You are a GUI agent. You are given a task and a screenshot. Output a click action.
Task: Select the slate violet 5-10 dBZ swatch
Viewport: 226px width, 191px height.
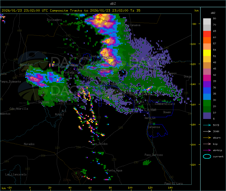click(x=207, y=116)
